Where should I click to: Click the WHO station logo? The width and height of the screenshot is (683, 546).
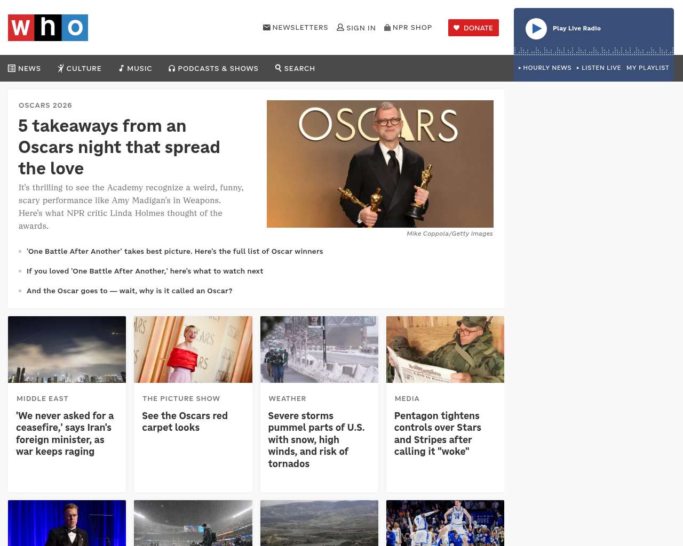48,28
